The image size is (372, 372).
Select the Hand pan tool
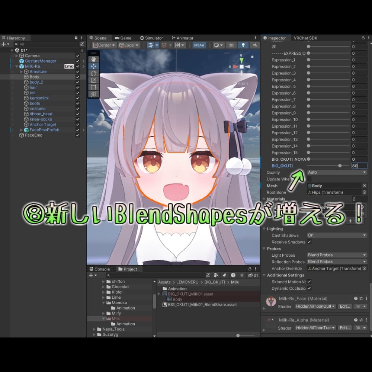(93, 59)
